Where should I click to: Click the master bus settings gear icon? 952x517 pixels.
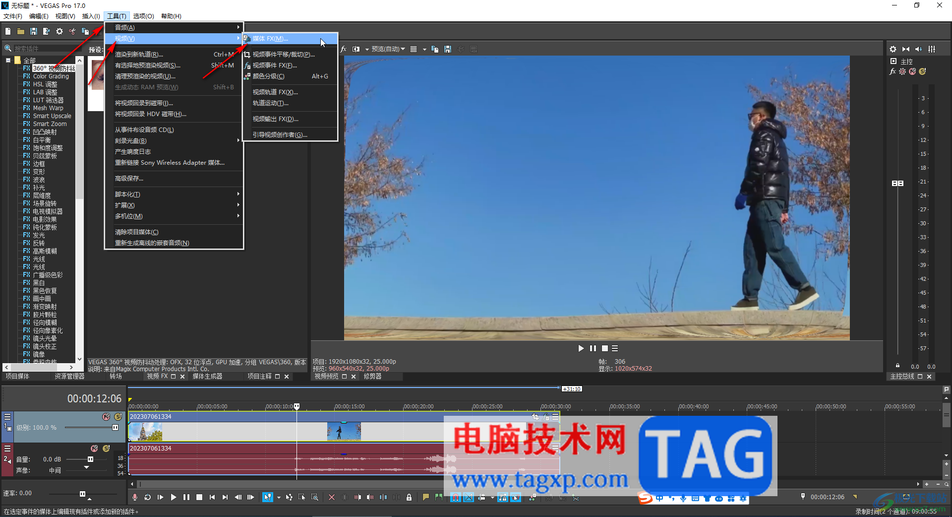coord(893,49)
